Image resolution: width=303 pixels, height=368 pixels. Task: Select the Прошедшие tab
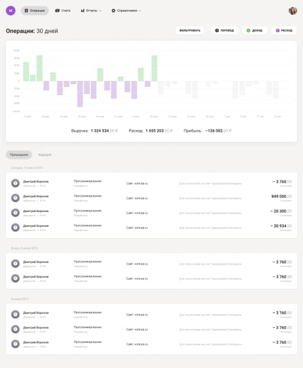point(19,155)
